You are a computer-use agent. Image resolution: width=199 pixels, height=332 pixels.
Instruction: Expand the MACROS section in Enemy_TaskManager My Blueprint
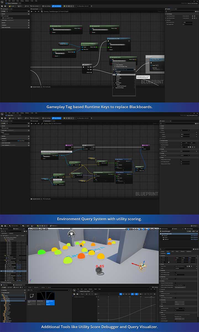[x=15, y=22]
